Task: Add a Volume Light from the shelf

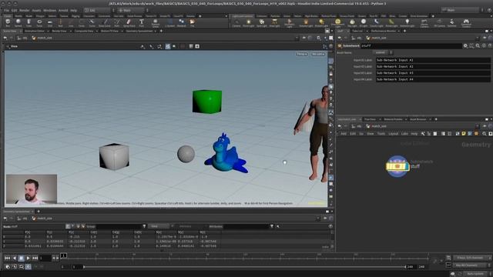Action: coord(306,22)
